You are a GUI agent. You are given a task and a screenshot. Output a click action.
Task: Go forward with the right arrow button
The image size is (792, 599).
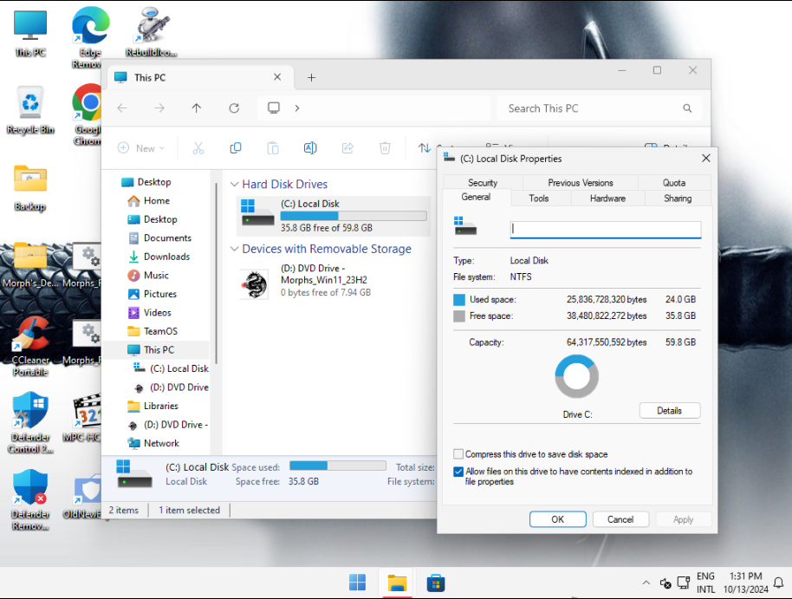159,107
